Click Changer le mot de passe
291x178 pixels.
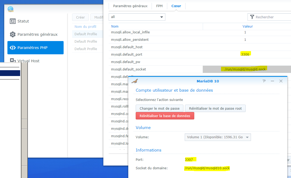pyautogui.click(x=160, y=109)
